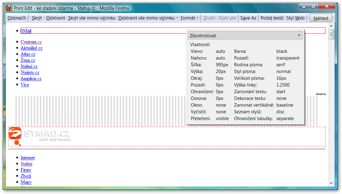Click the Odznačit toolbar button
Viewport: 342px width, 194px height.
pyautogui.click(x=17, y=18)
